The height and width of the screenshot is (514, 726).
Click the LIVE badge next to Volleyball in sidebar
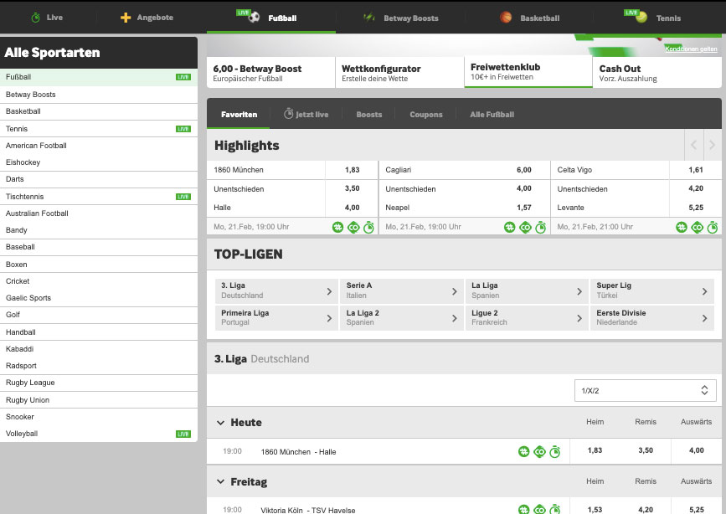pyautogui.click(x=183, y=434)
